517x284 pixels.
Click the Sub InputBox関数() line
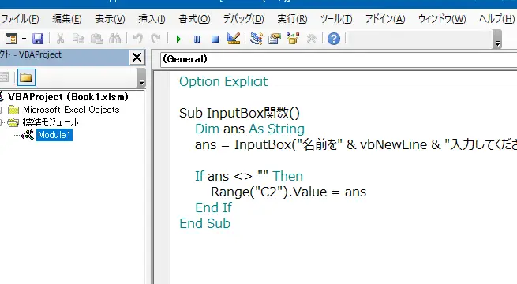239,113
